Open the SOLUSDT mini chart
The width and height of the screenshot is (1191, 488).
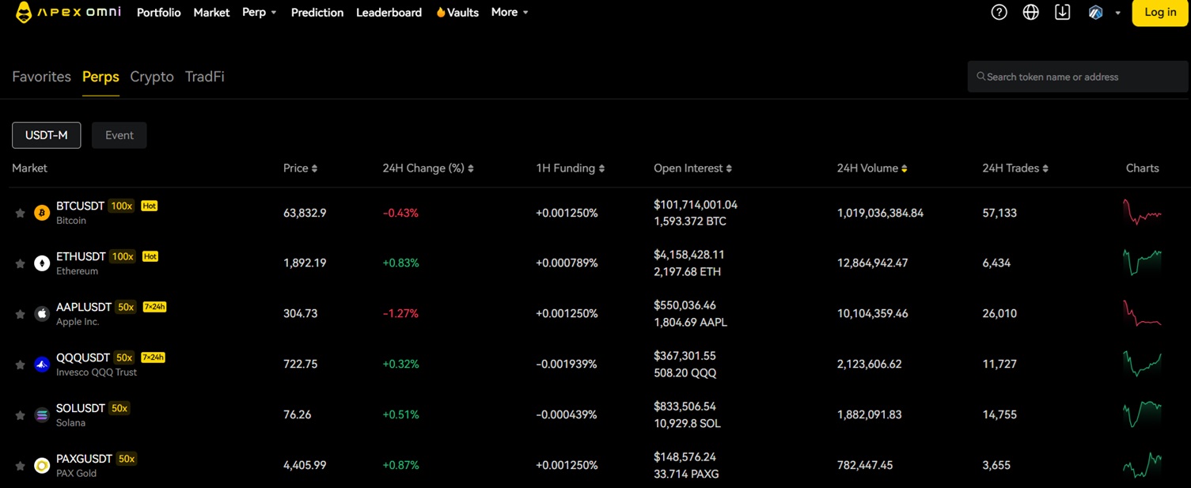[x=1142, y=414]
